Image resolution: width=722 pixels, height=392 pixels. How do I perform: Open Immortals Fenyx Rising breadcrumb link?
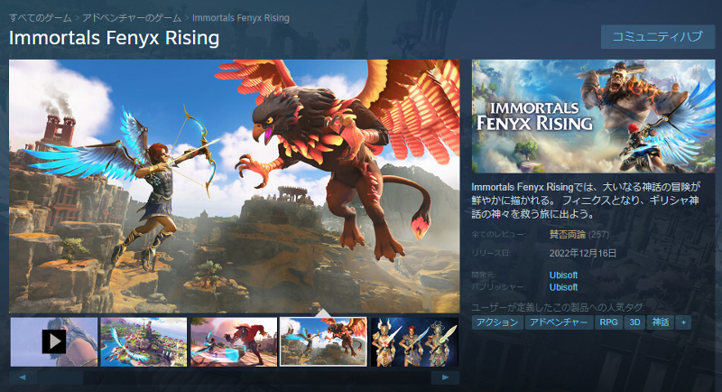tap(241, 18)
